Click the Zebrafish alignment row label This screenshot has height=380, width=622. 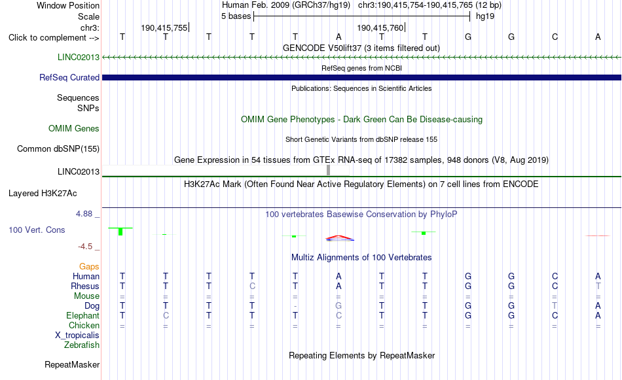(82, 345)
